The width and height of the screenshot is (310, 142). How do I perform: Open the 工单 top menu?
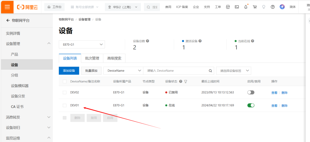pos(218,7)
